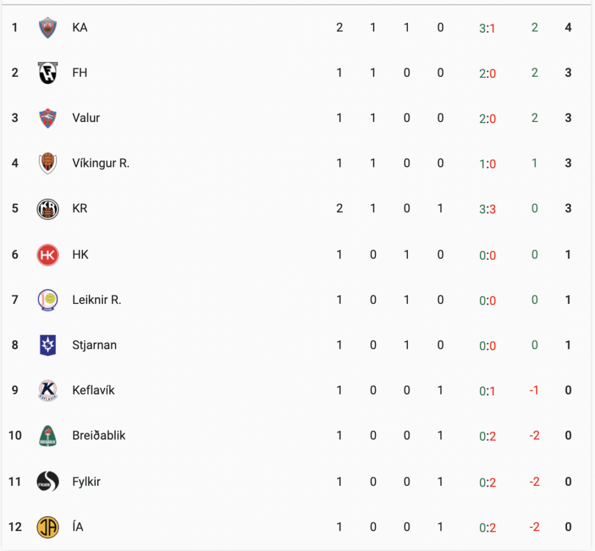Image resolution: width=595 pixels, height=551 pixels.
Task: Open the KA team name link
Action: [80, 27]
